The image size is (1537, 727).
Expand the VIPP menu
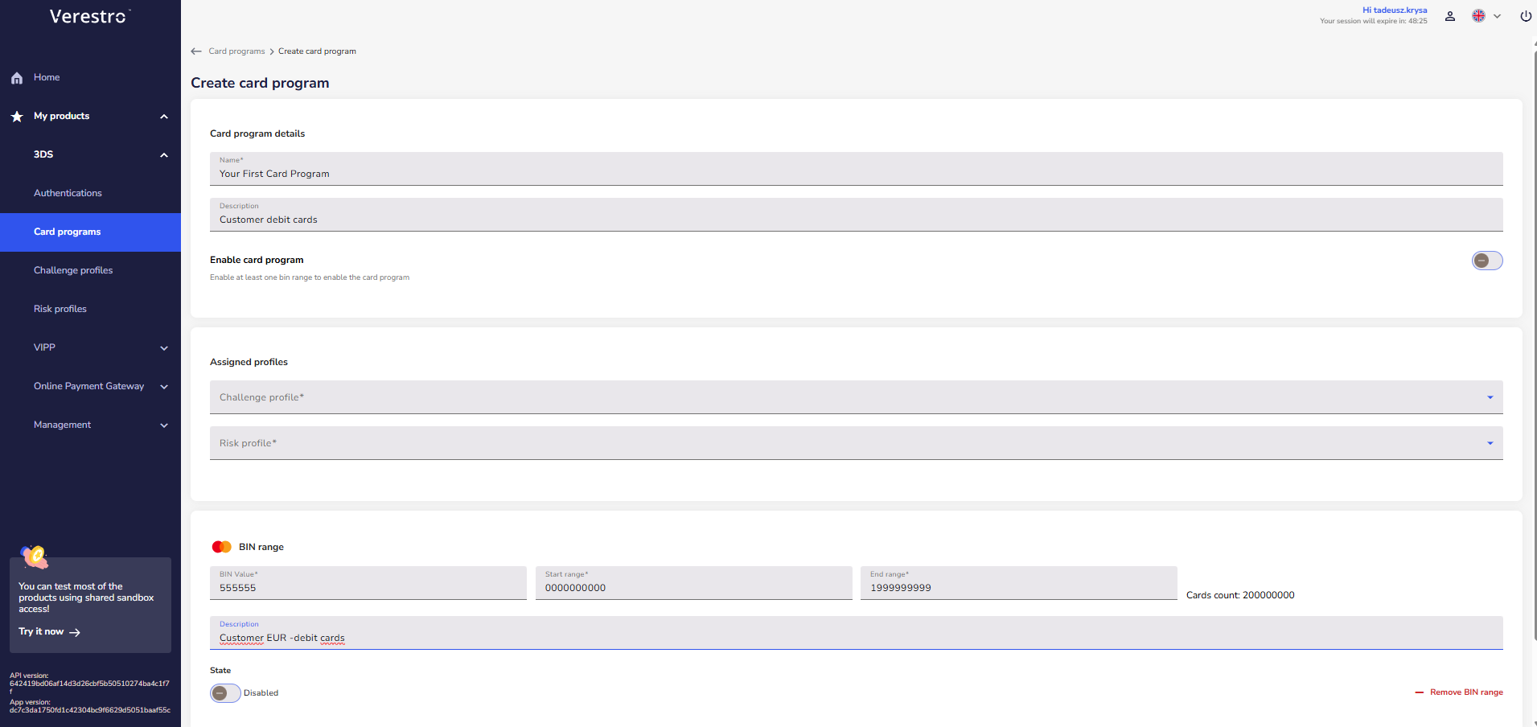164,348
